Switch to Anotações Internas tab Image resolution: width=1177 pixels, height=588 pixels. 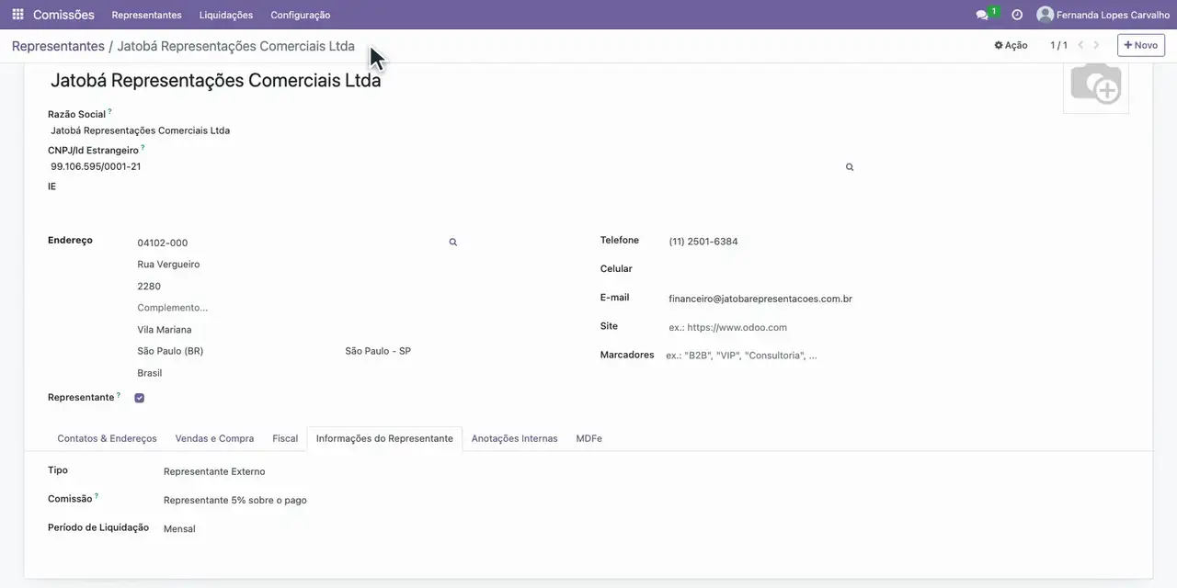pyautogui.click(x=515, y=438)
